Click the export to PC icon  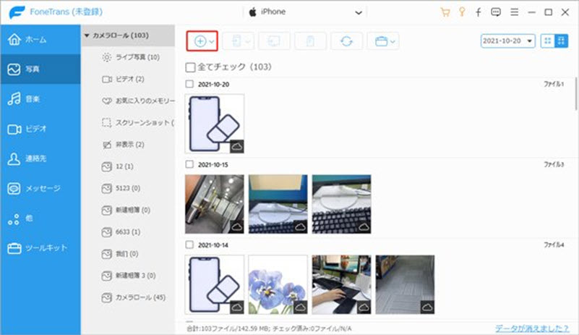tap(274, 41)
